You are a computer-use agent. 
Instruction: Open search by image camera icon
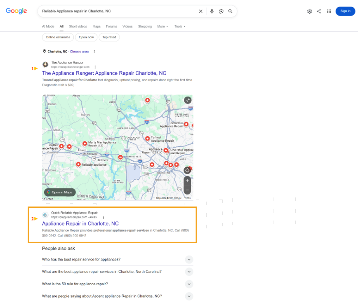coord(221,11)
